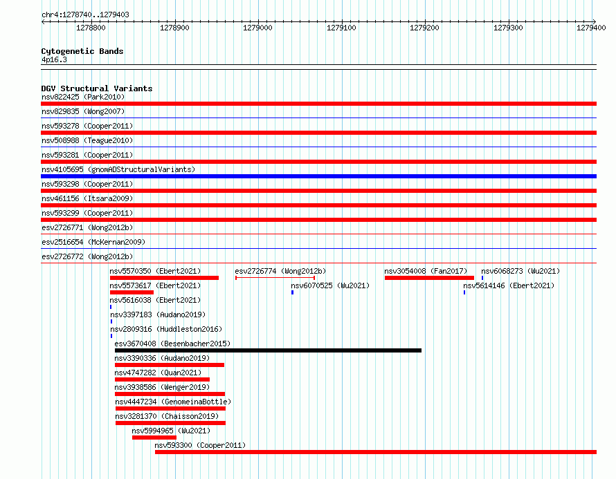Viewport: 616px width, 479px height.
Task: Click the small blue nsv6068273 marker
Action: 482,278
